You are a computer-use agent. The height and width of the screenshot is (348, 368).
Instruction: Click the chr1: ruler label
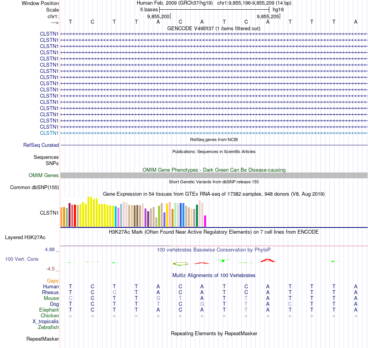(x=53, y=16)
